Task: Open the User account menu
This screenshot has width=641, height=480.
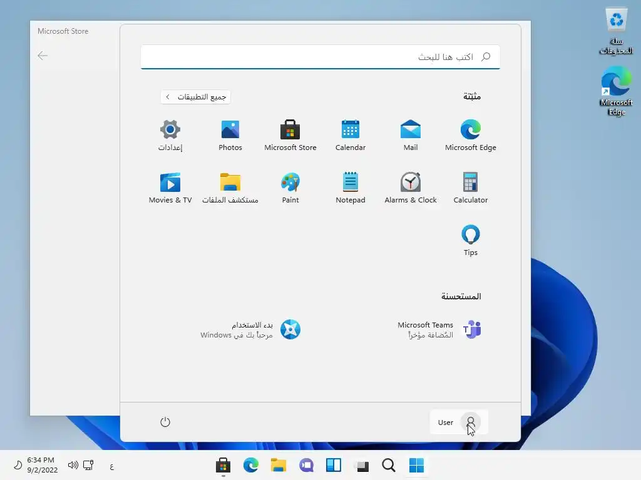Action: [459, 422]
